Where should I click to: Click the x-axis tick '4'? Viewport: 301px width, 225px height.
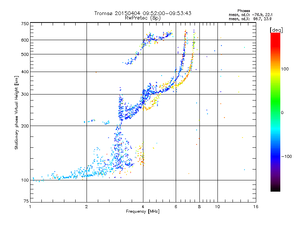pyautogui.click(x=143, y=207)
